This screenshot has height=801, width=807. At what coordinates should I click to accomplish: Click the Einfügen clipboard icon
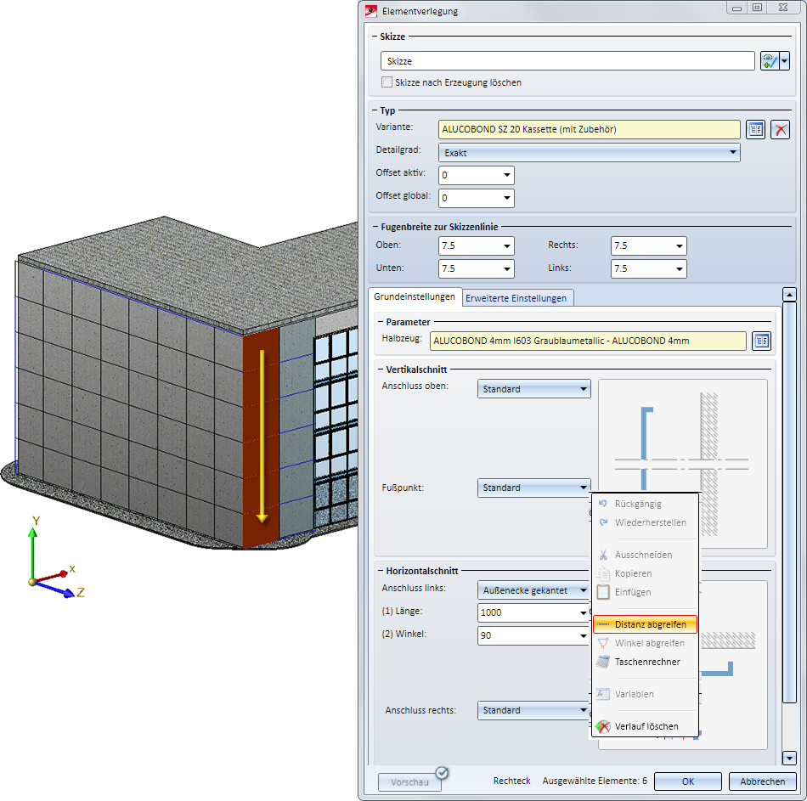602,592
